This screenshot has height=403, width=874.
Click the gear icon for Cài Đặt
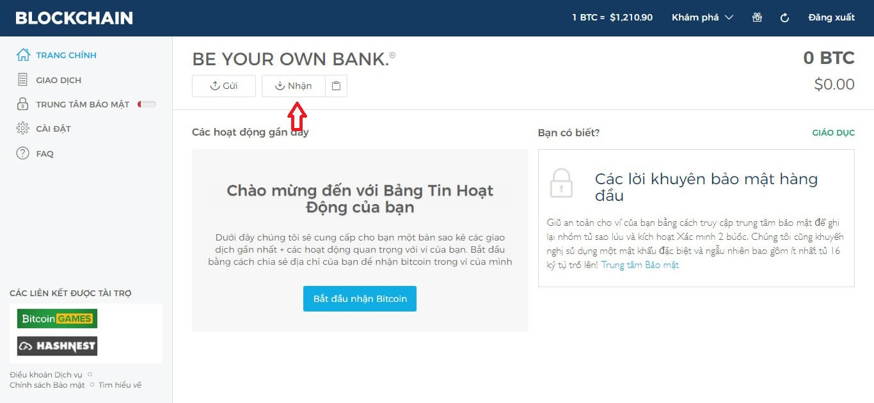pyautogui.click(x=23, y=129)
